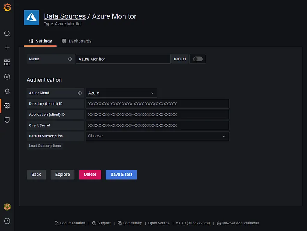Open the search icon in sidebar

(x=7, y=34)
